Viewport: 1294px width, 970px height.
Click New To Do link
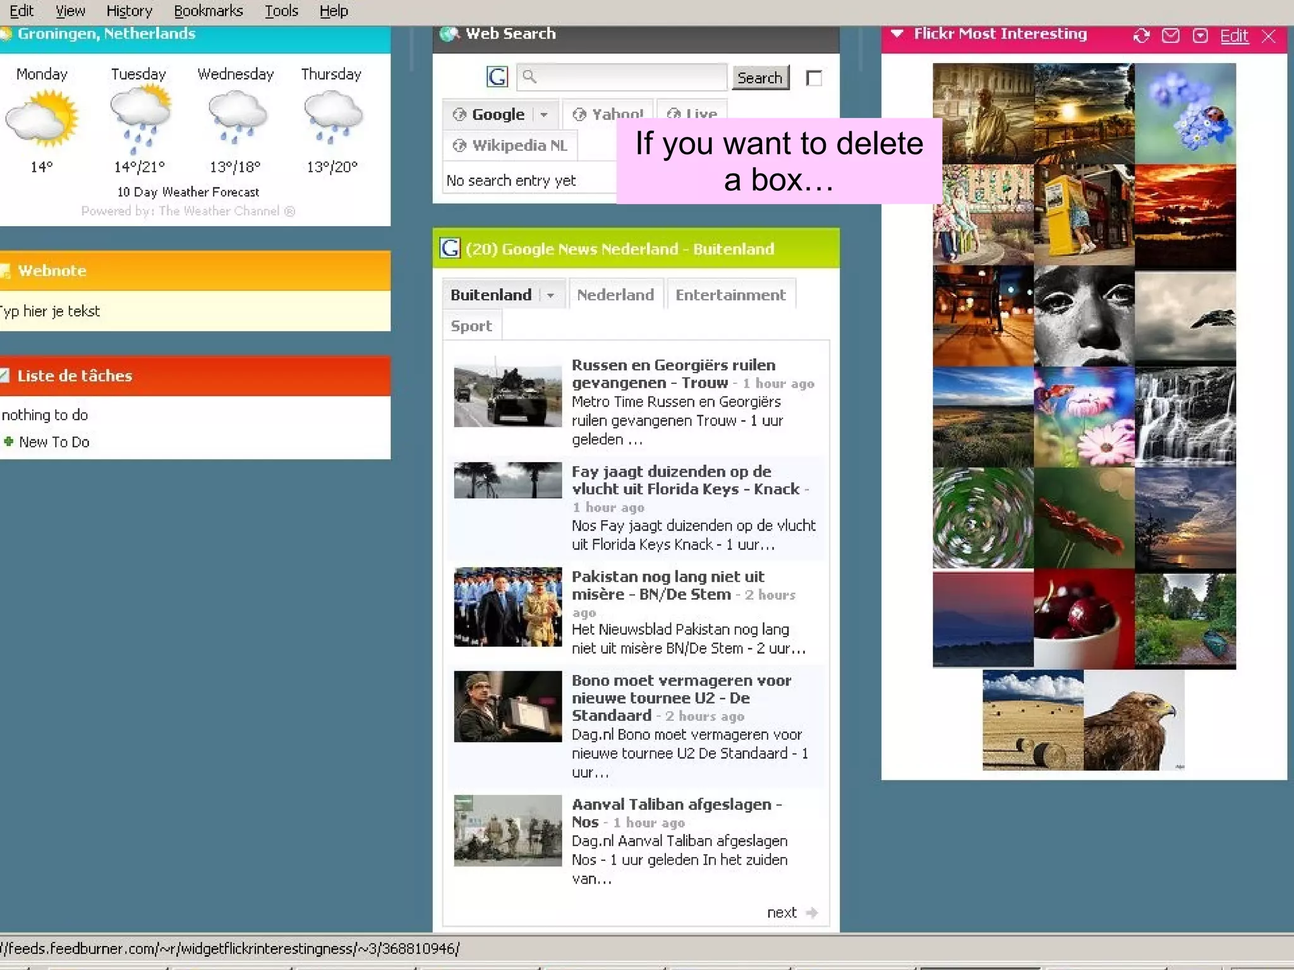tap(54, 442)
